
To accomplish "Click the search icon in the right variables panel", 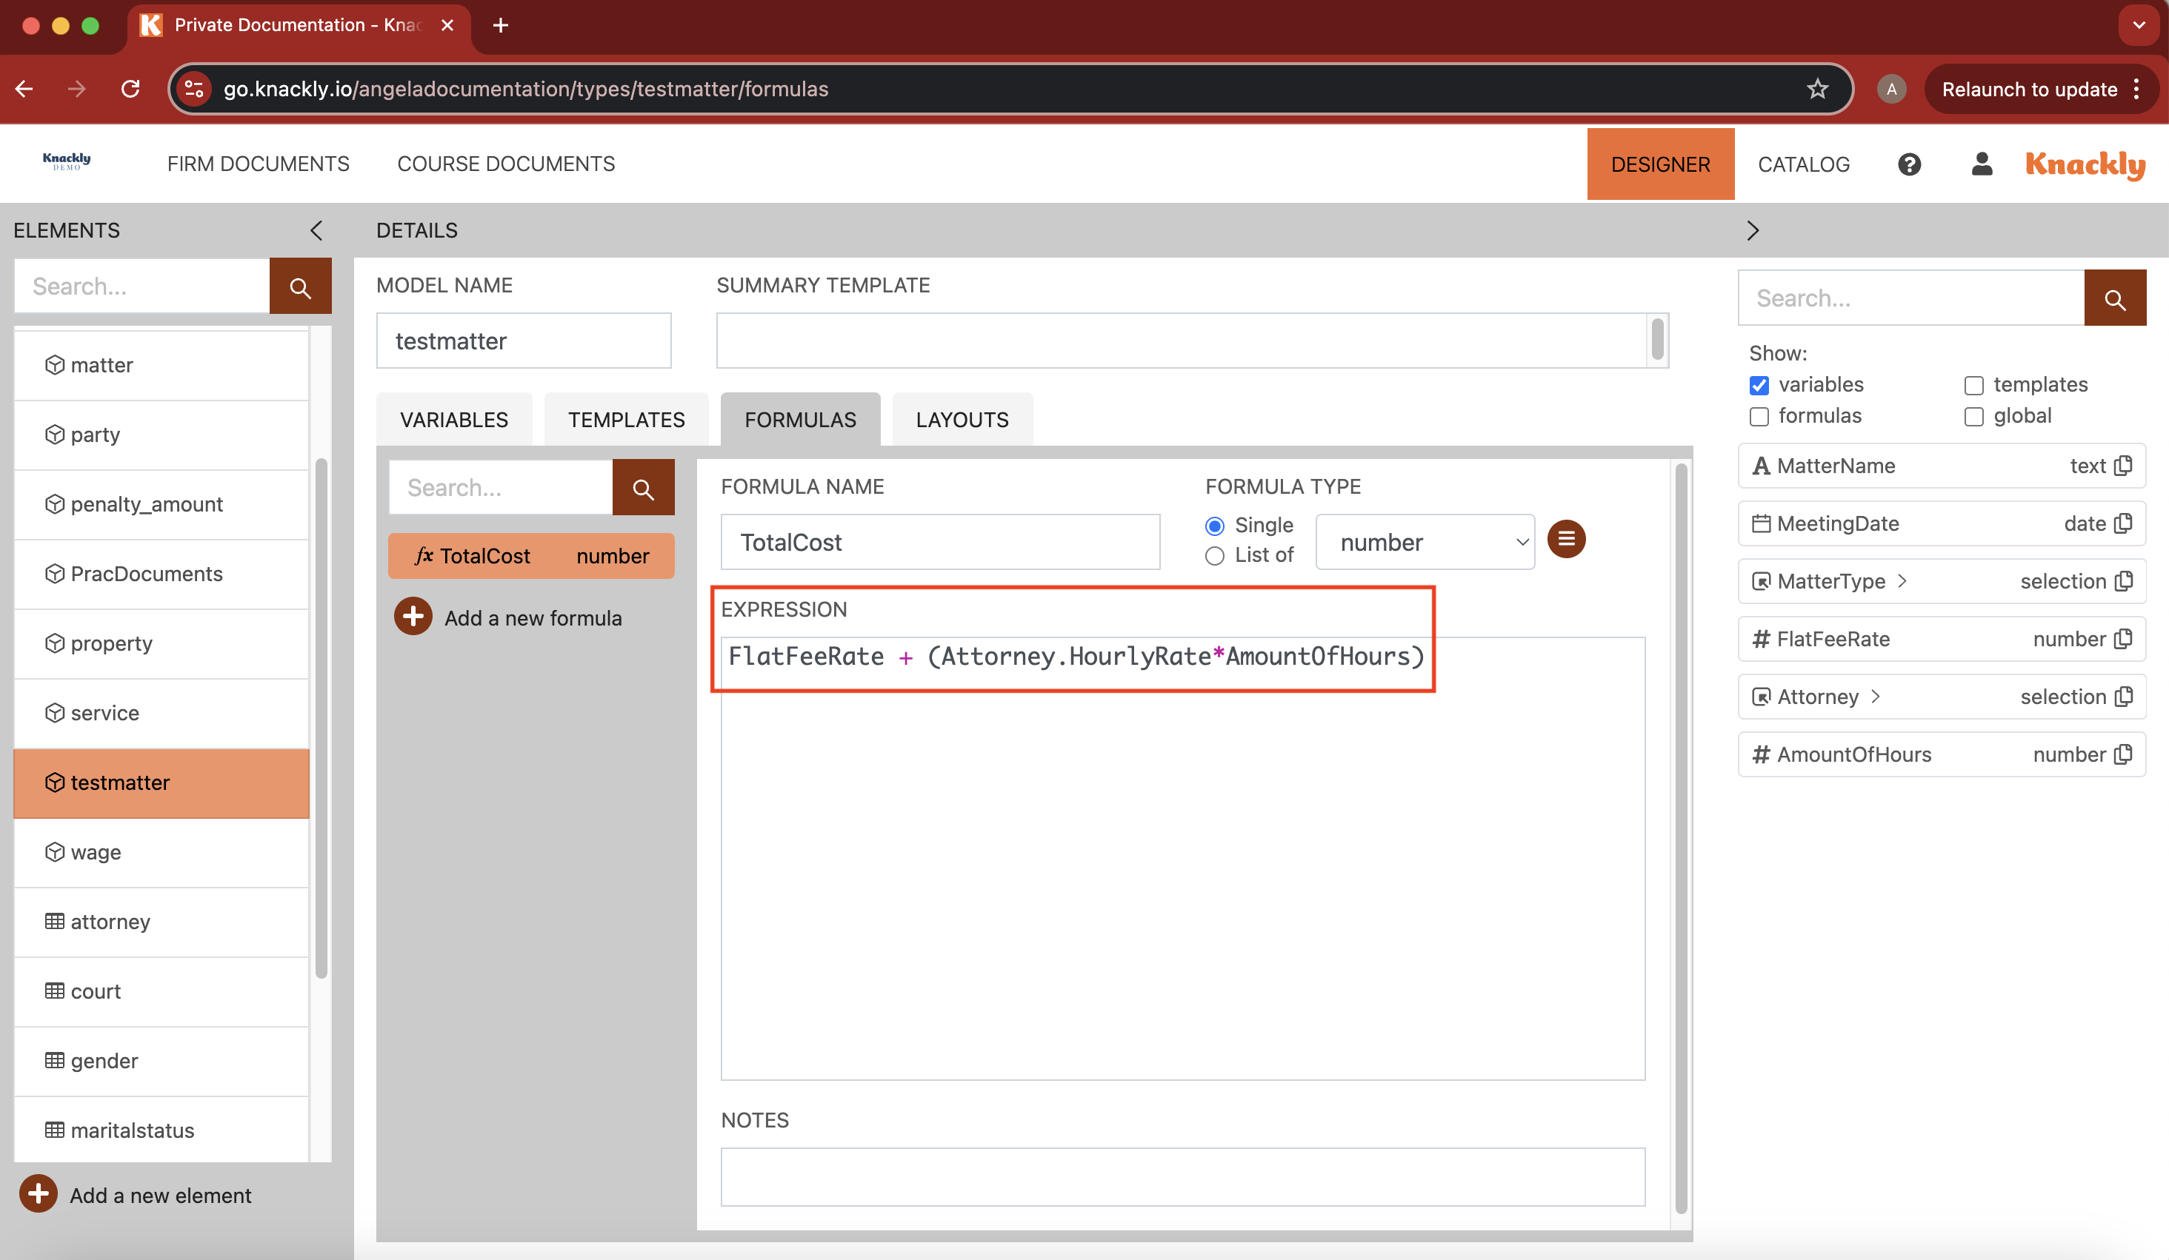I will (x=2115, y=298).
